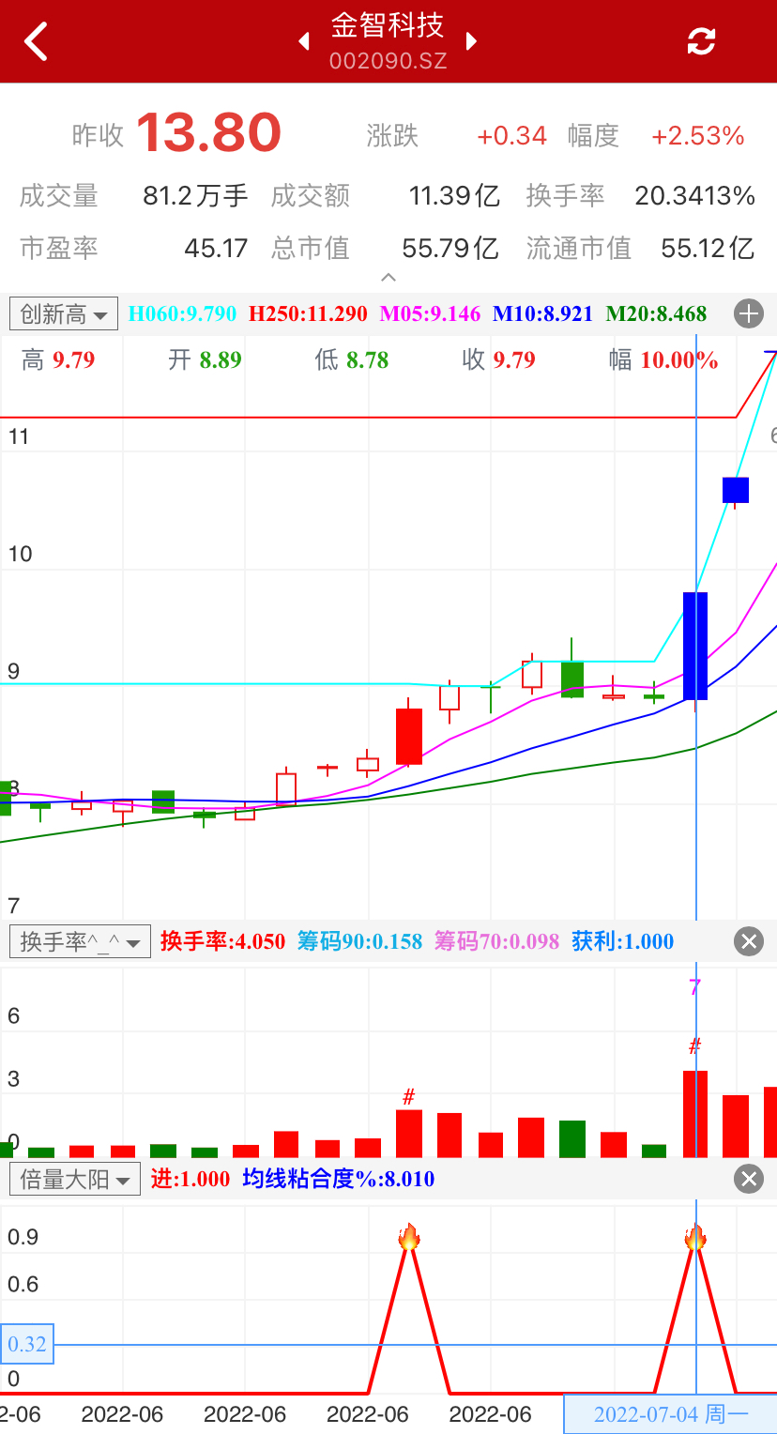The width and height of the screenshot is (777, 1434).
Task: Click the second flame signal marker
Action: pyautogui.click(x=695, y=1237)
